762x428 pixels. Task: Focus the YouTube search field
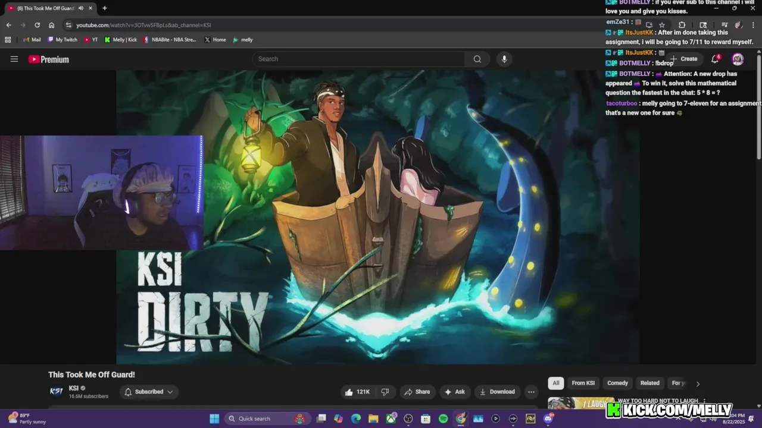358,59
